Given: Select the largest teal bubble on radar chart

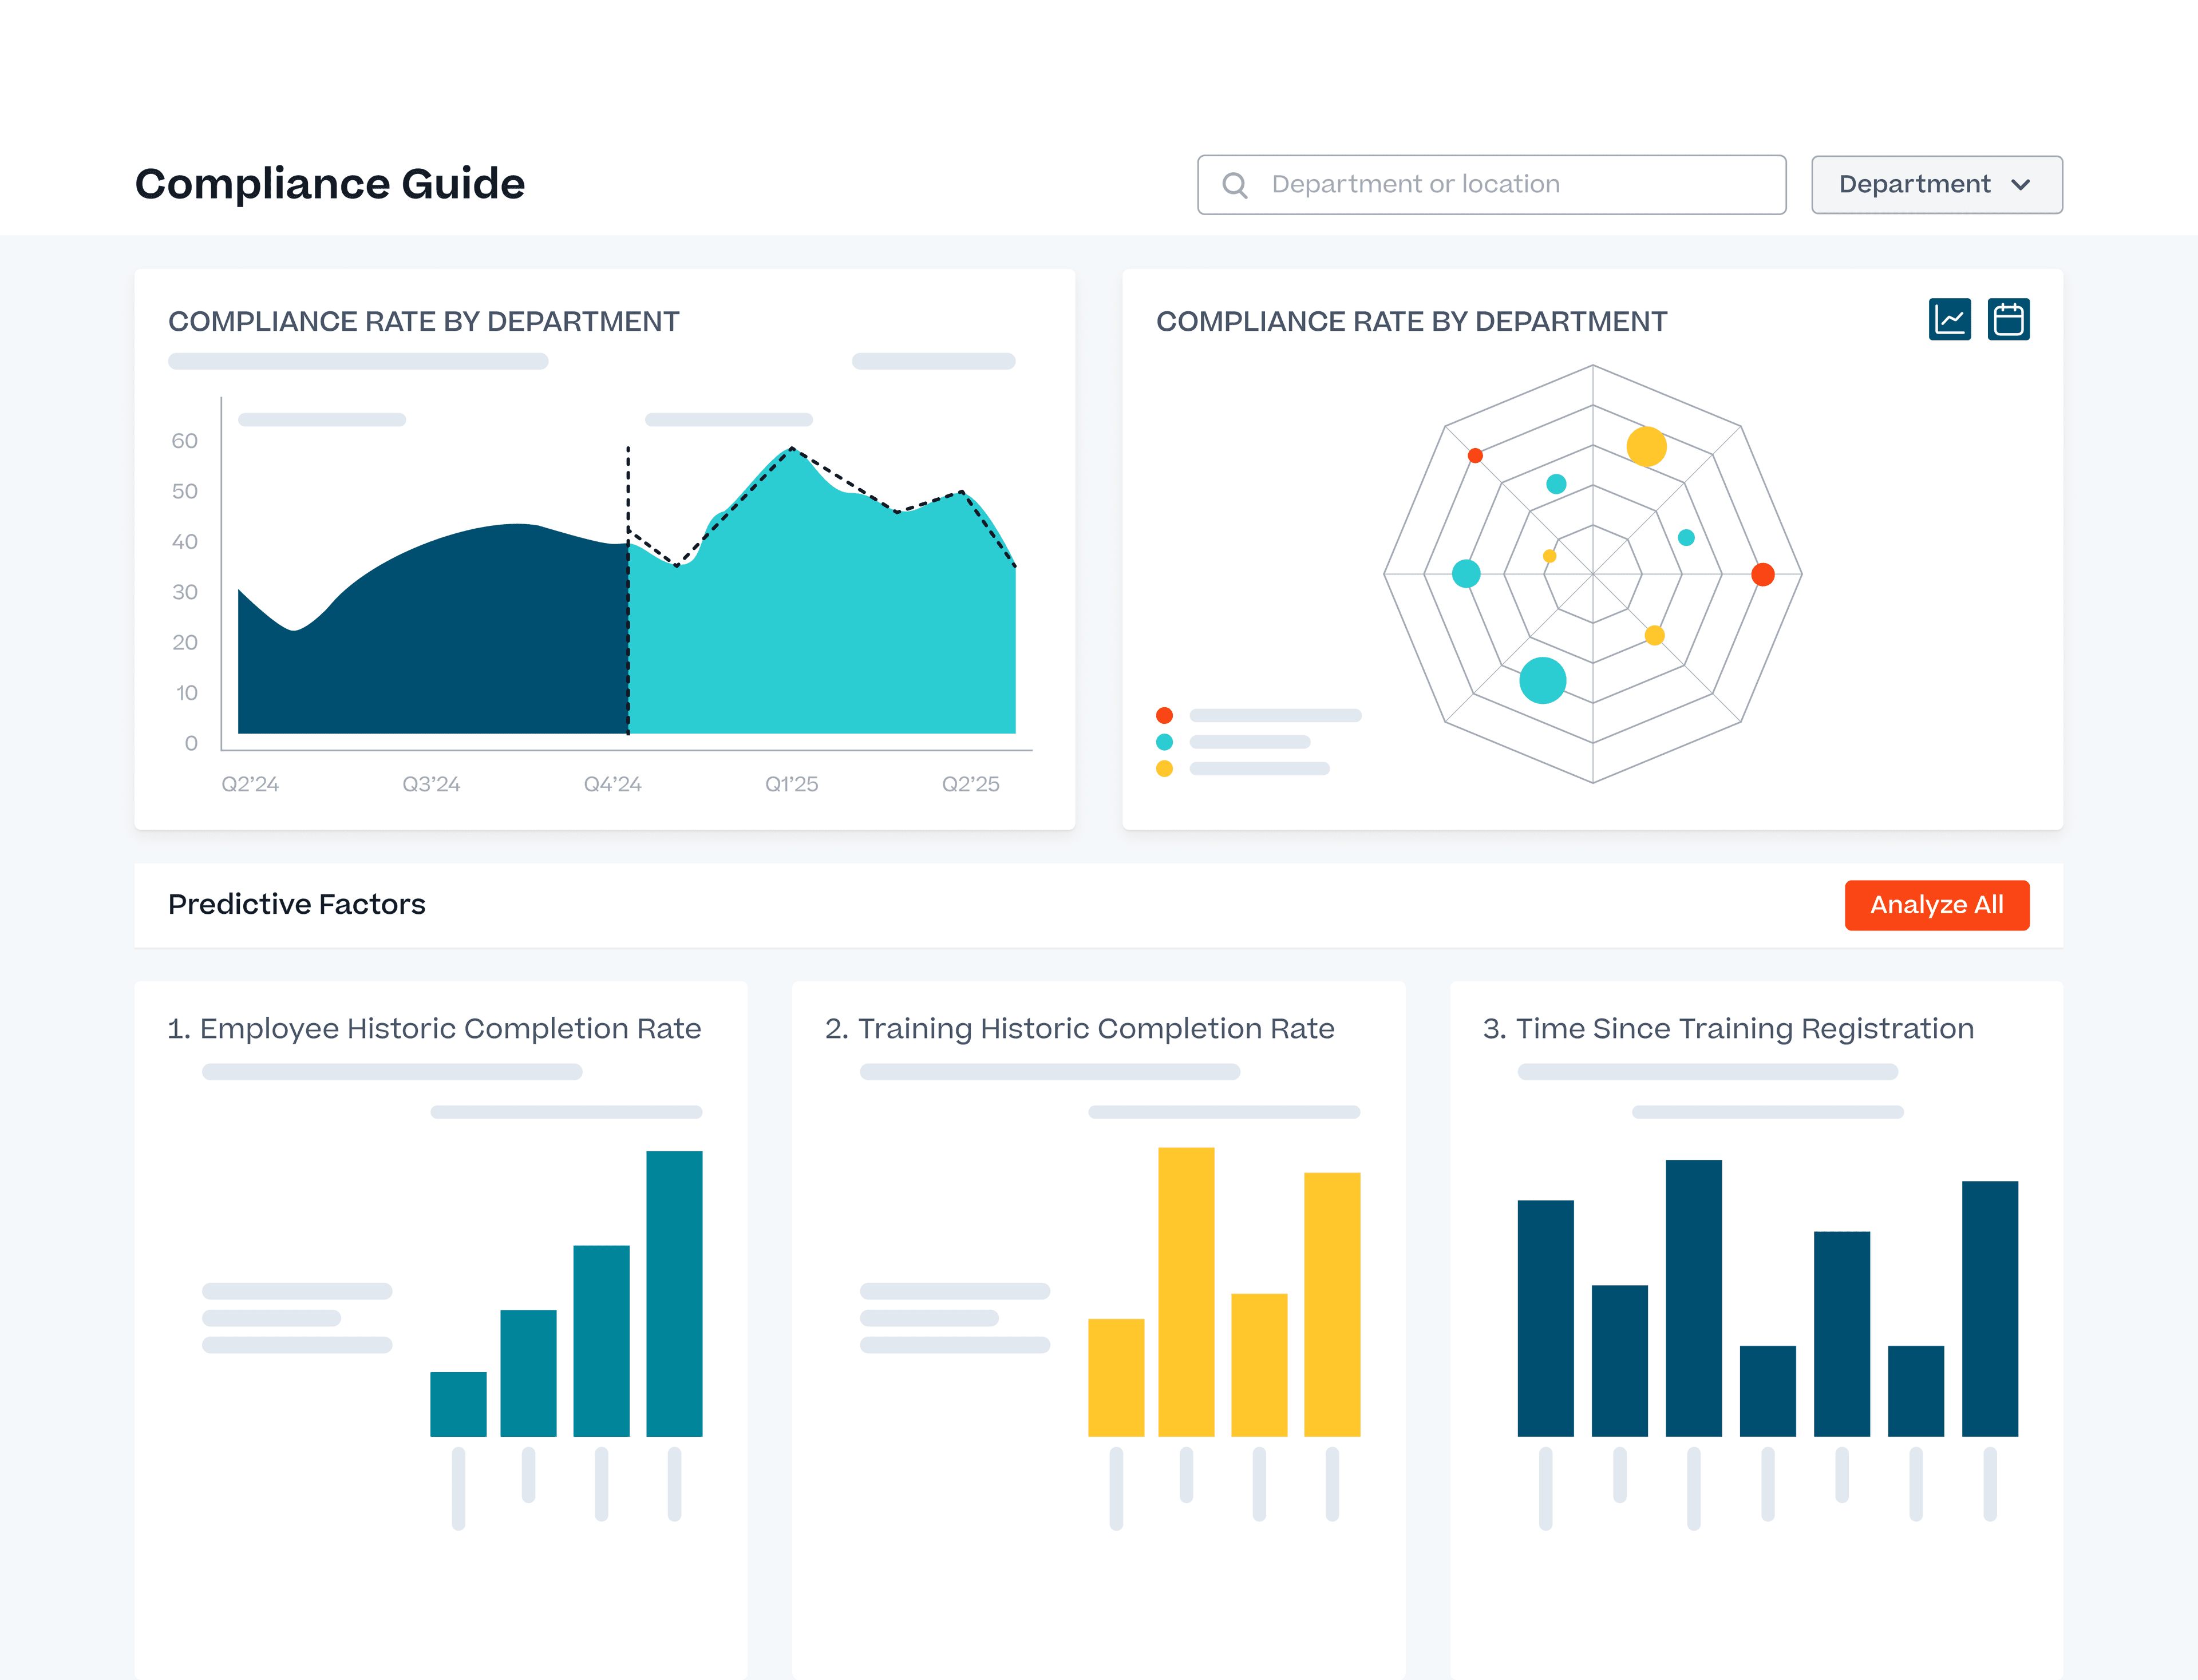Looking at the screenshot, I should (1541, 680).
